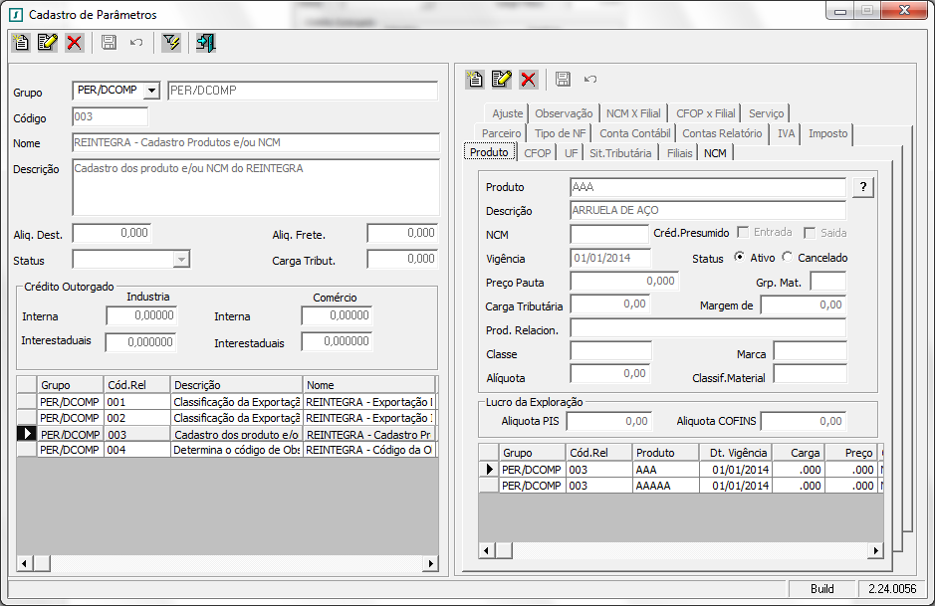Toggle the Entrada checkbox for Créd.Presumido
This screenshot has height=606, width=935.
tap(743, 233)
